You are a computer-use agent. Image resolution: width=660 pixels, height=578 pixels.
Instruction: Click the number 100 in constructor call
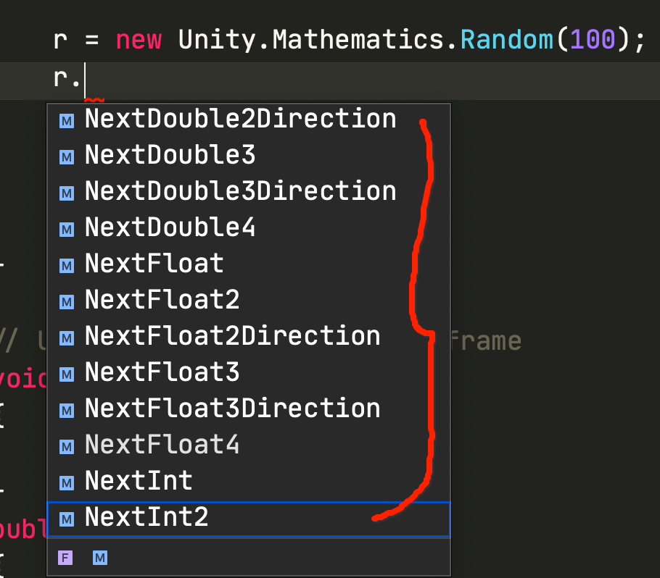pos(593,40)
